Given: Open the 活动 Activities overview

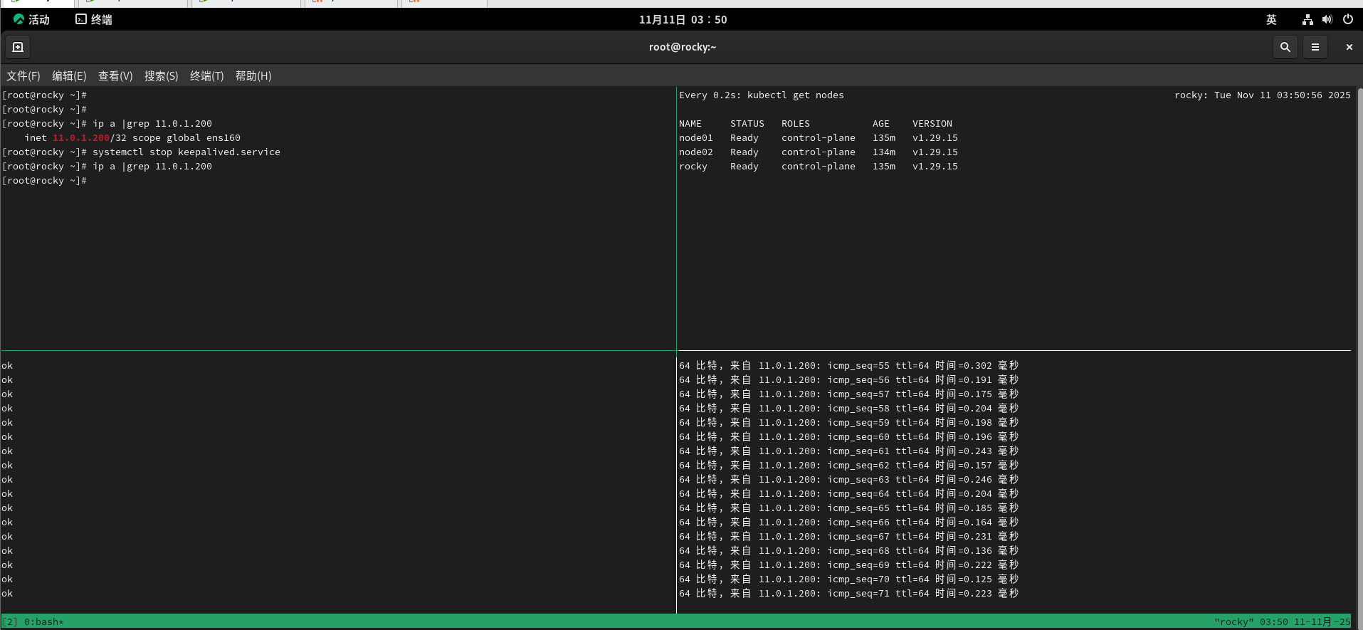Looking at the screenshot, I should (31, 19).
